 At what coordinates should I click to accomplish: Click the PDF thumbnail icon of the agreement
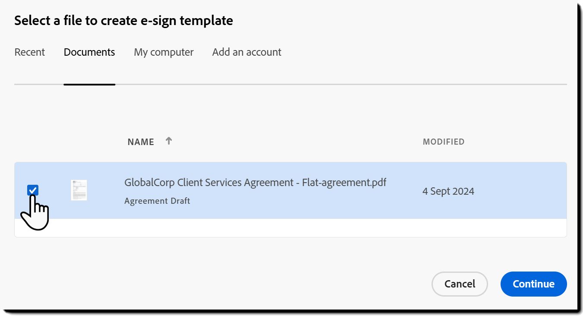pos(79,190)
